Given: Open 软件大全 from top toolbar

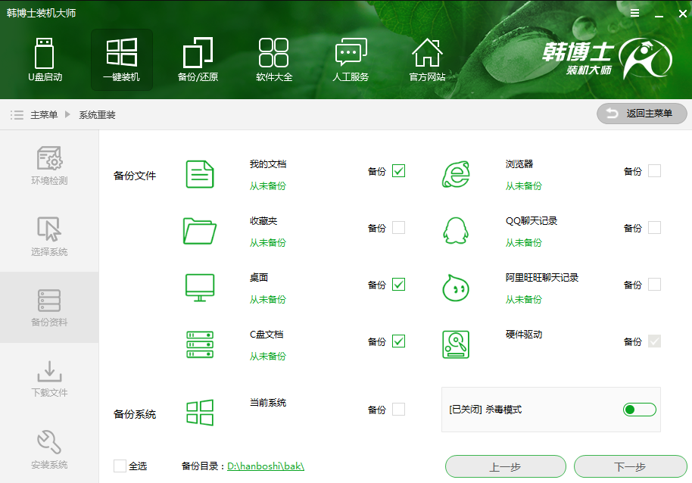Looking at the screenshot, I should [x=274, y=59].
